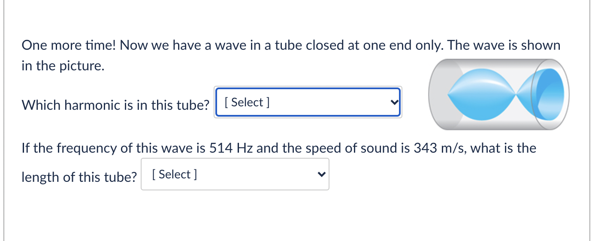The image size is (592, 241).
Task: Click the "length of this tube?" label
Action: click(79, 177)
